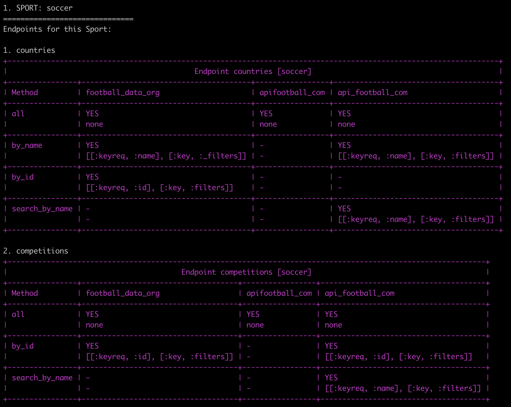The image size is (511, 407).
Task: Click 'football_data_org' header in countries table
Action: click(123, 93)
